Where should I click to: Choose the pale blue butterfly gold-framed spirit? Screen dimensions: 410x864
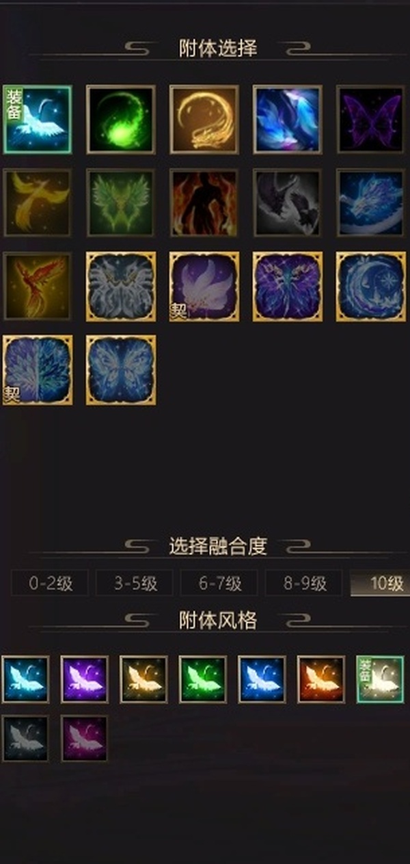pos(121,369)
